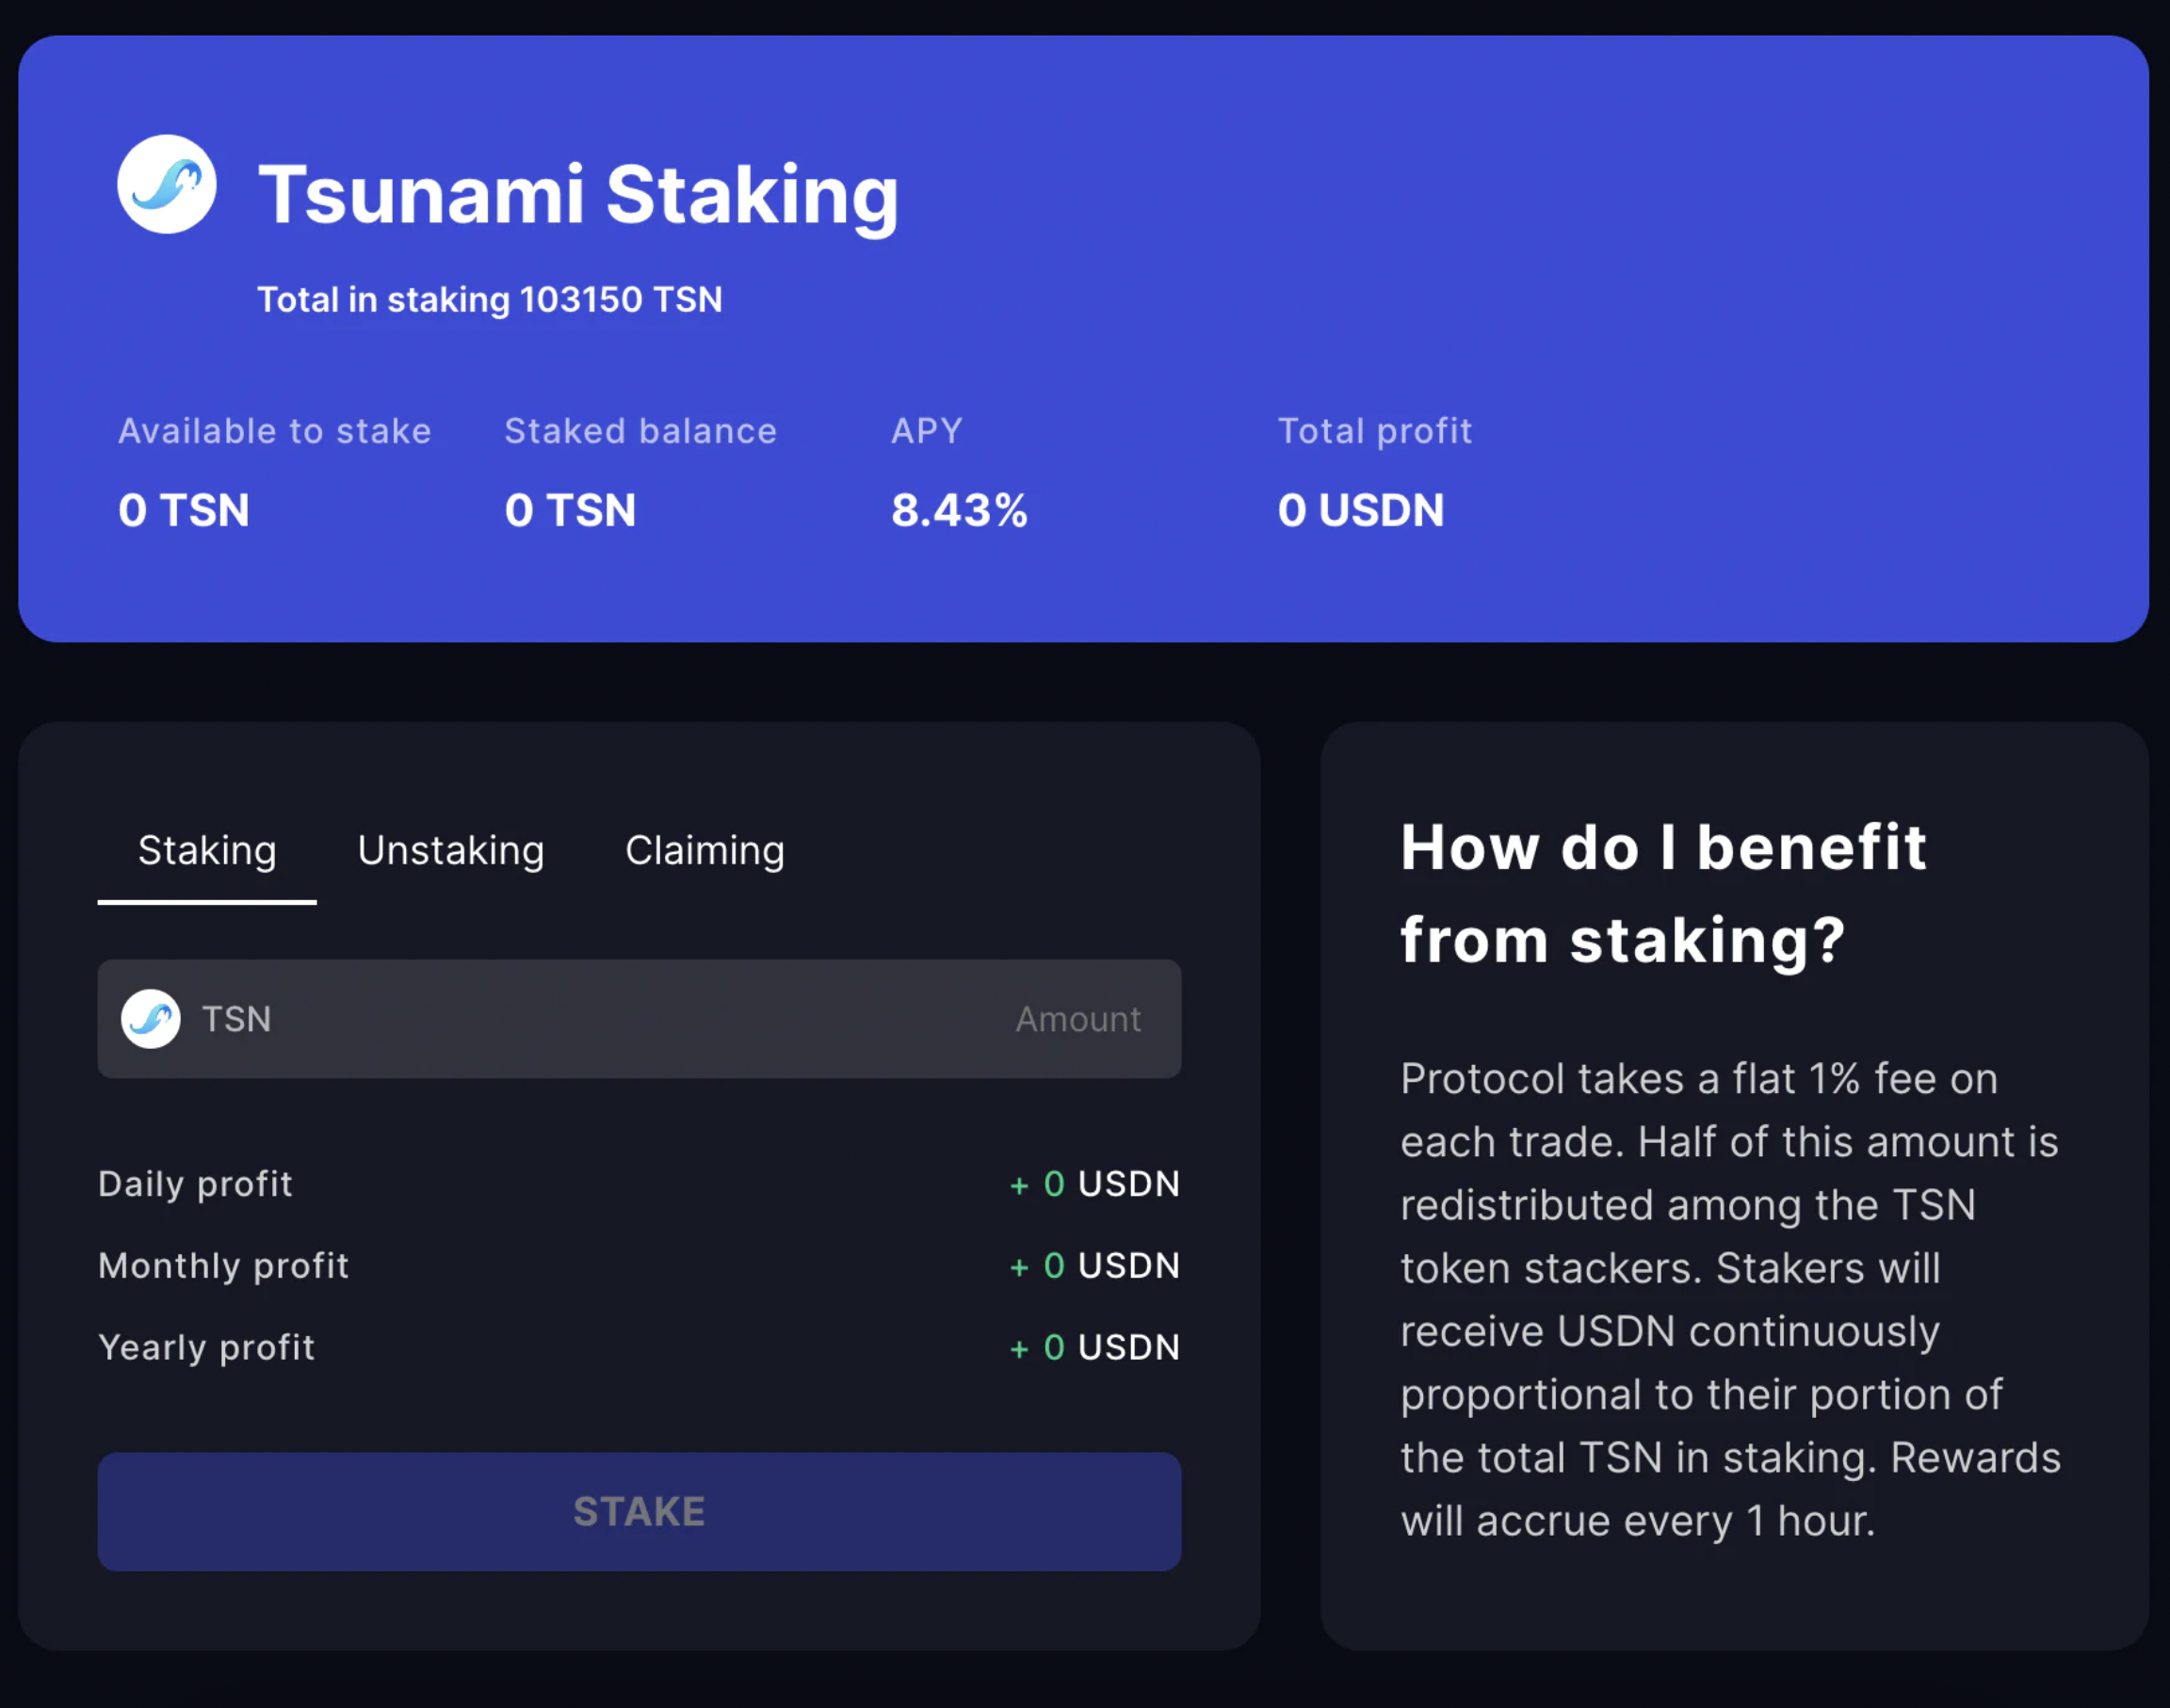
Task: Click the Tsunami wave logo in header
Action: pyautogui.click(x=166, y=185)
